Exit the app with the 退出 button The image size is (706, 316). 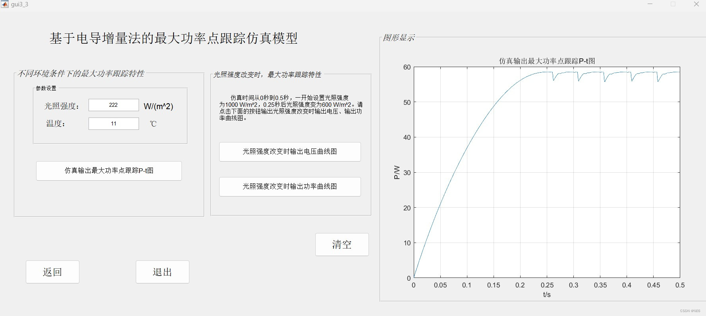(x=162, y=272)
